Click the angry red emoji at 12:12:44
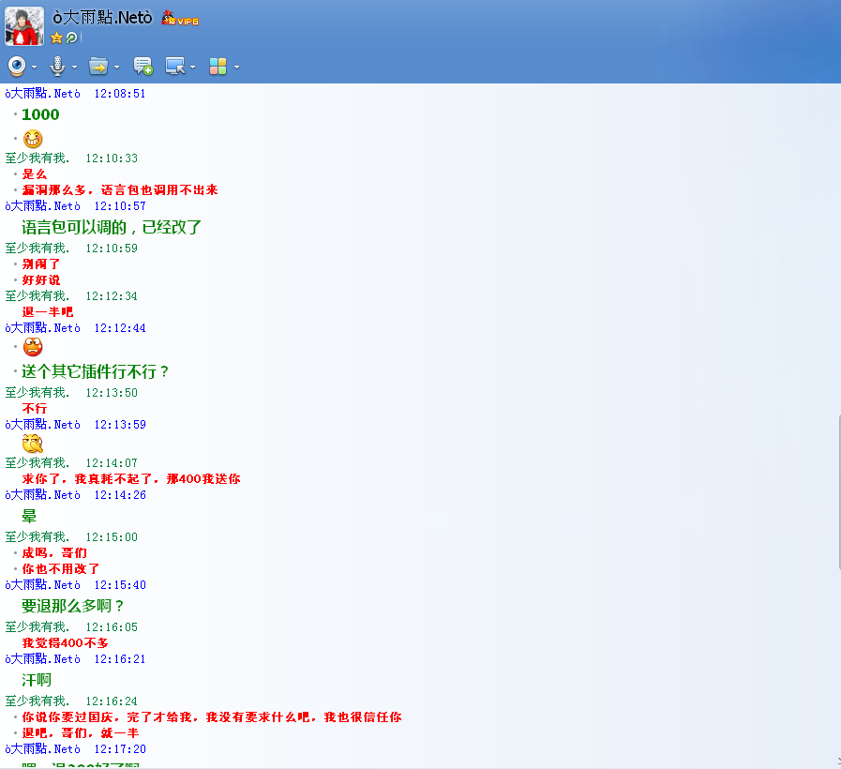Screen dimensions: 841x769 (33, 347)
